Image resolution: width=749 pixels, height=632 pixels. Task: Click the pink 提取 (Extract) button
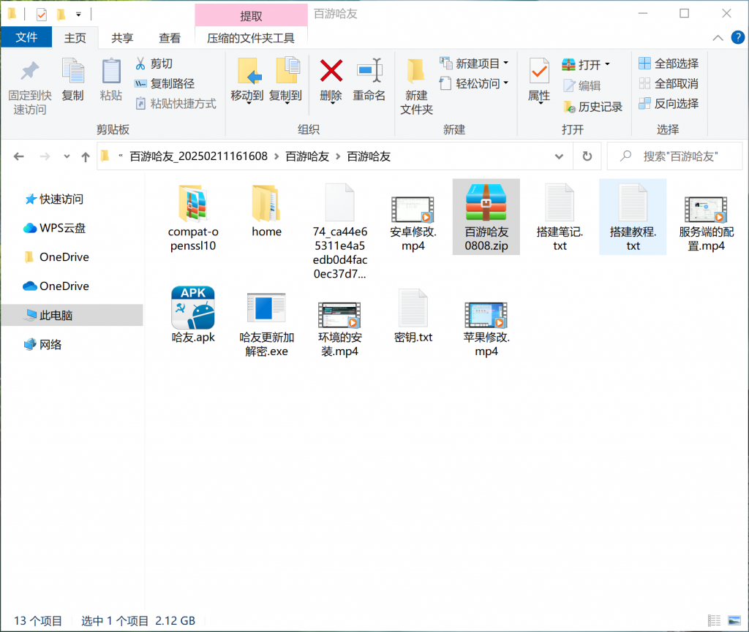[x=249, y=14]
